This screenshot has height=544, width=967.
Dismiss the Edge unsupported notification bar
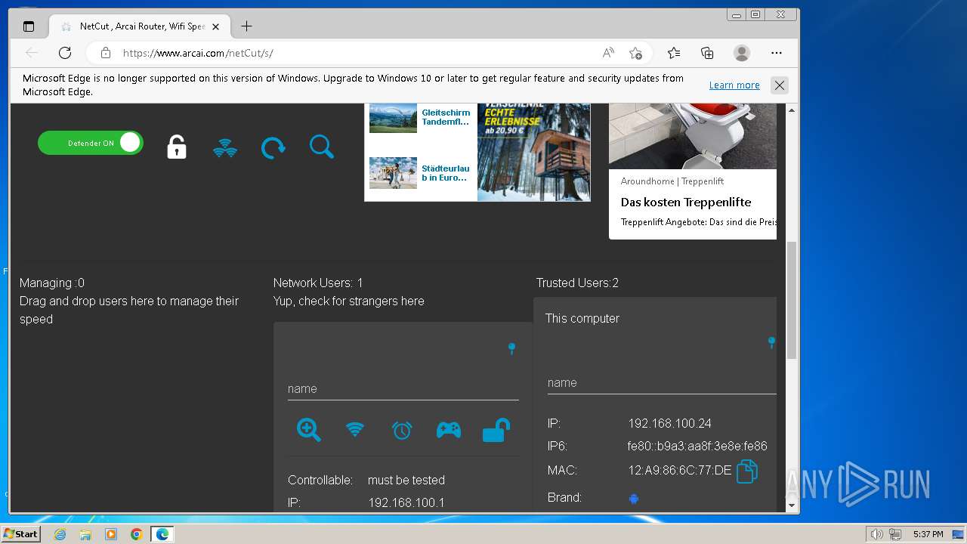(x=779, y=85)
